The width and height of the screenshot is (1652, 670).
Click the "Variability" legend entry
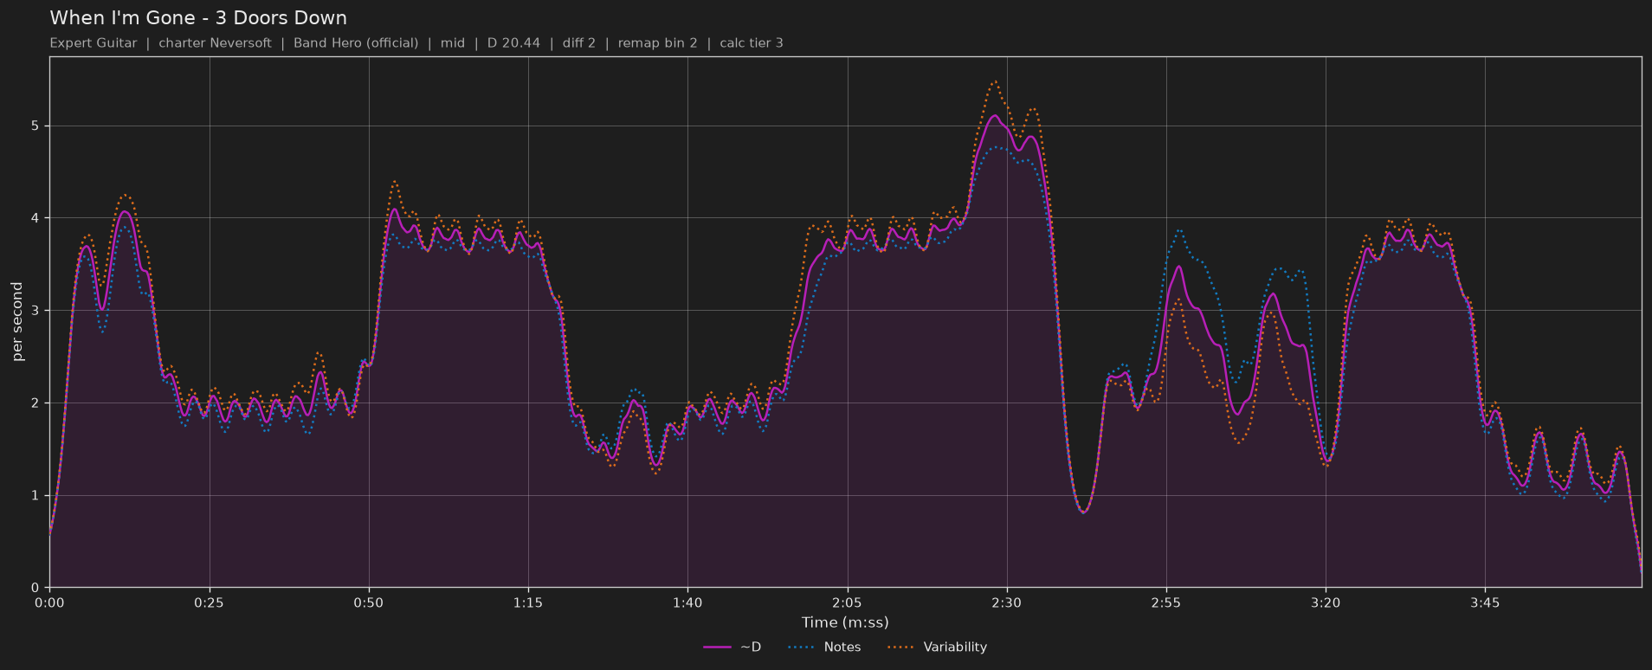(x=937, y=647)
